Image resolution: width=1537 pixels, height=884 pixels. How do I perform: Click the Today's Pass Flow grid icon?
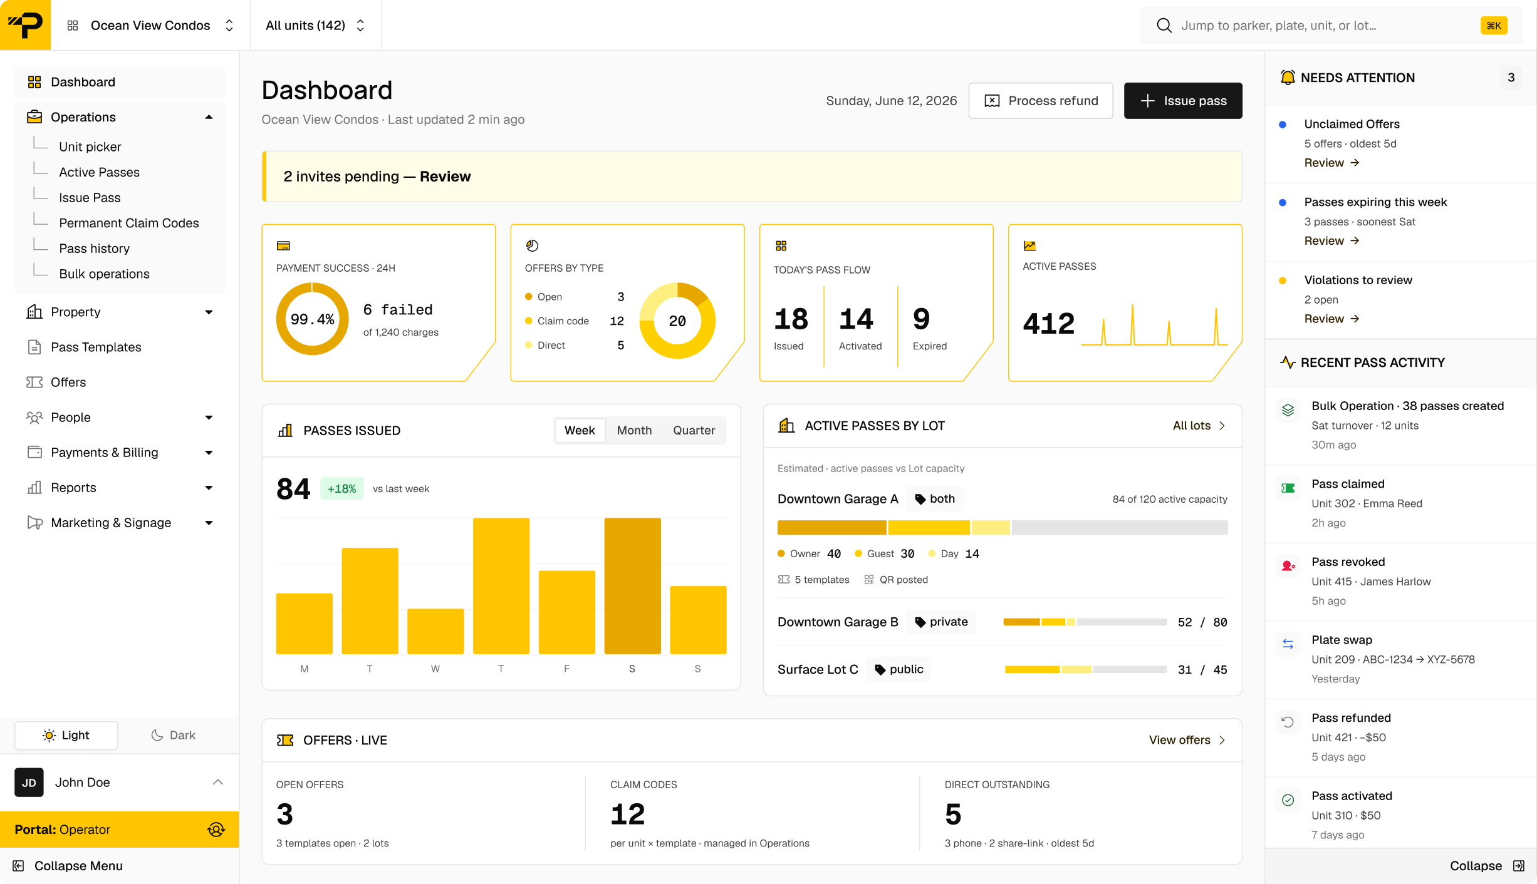point(781,245)
